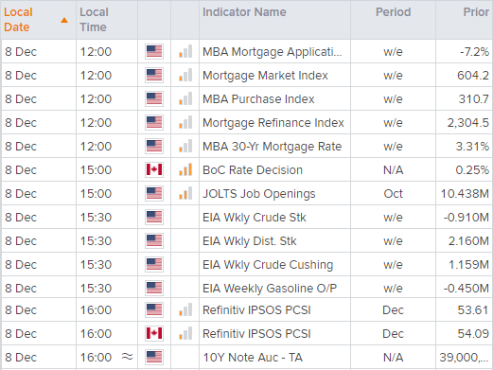Select the EIA Wkly Crude Cushing row
This screenshot has height=370, width=493.
(x=247, y=264)
